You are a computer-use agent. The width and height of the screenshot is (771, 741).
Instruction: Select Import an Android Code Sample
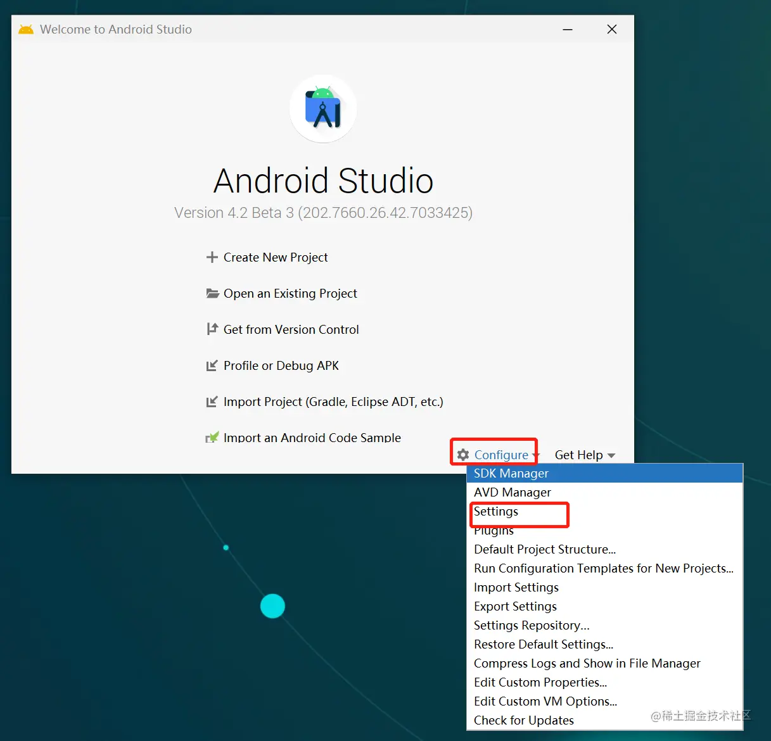tap(312, 437)
